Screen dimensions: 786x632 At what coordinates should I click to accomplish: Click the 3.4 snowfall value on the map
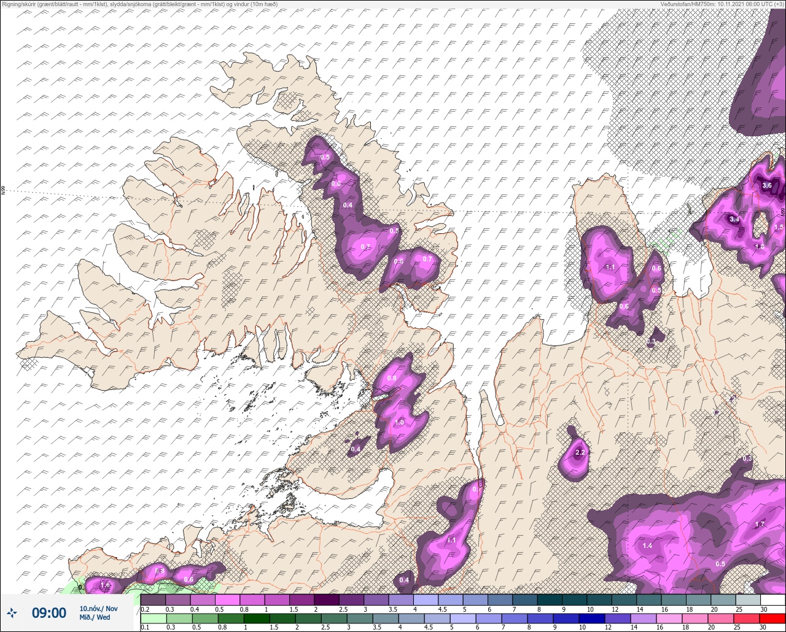pyautogui.click(x=734, y=219)
